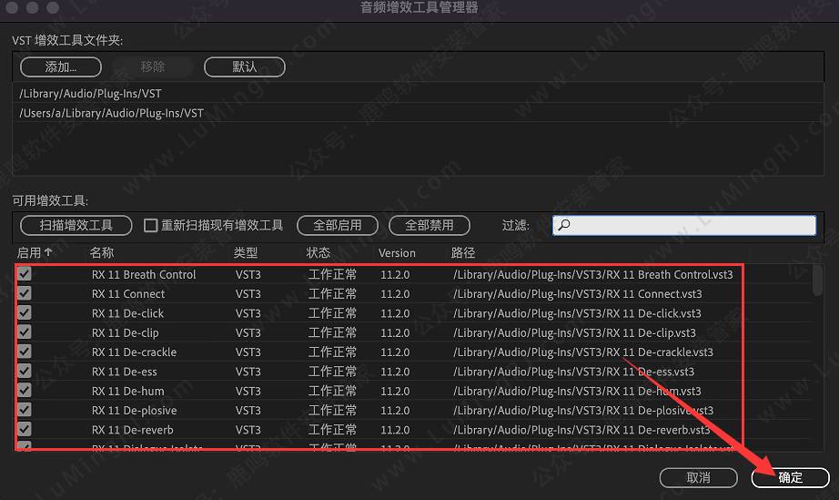Click the 添加... button
This screenshot has width=839, height=500.
[61, 66]
